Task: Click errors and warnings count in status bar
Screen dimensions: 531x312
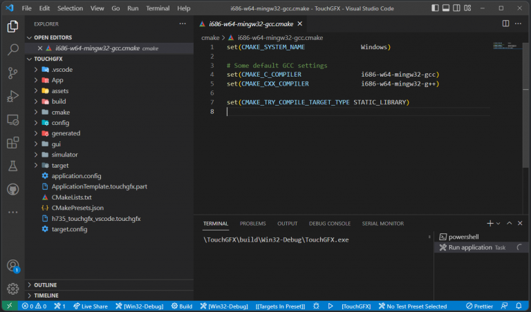Action: coord(34,306)
